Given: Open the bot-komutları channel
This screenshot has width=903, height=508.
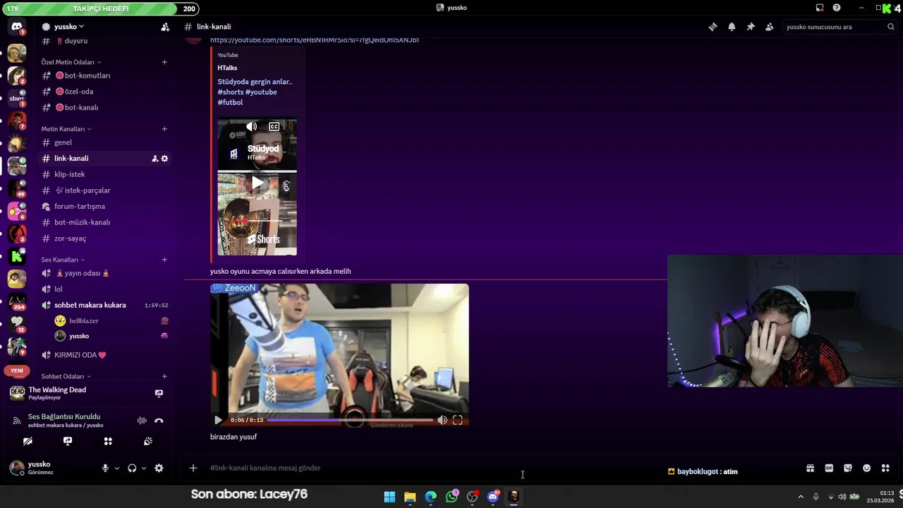Looking at the screenshot, I should [104, 75].
